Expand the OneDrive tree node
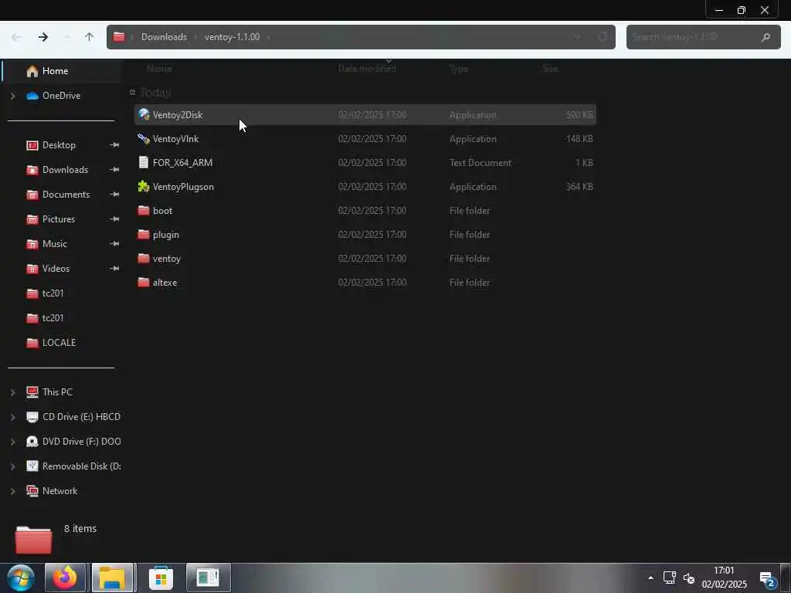This screenshot has height=593, width=791. [x=13, y=96]
